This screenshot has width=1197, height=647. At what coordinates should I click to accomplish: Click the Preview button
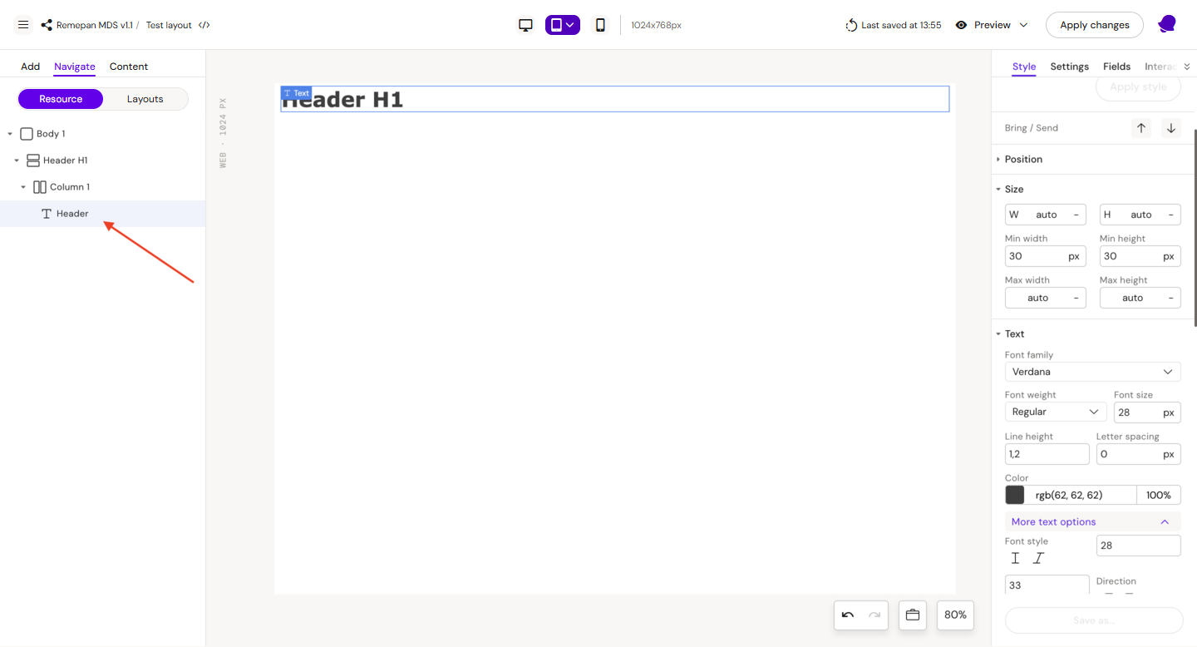click(992, 25)
